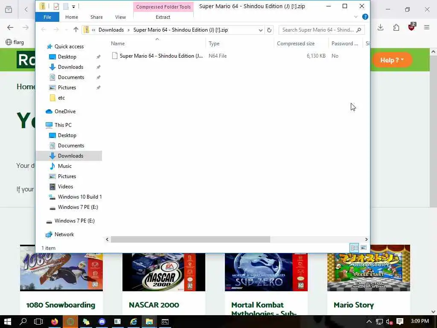Open pinned Documents under Quick access

[71, 77]
